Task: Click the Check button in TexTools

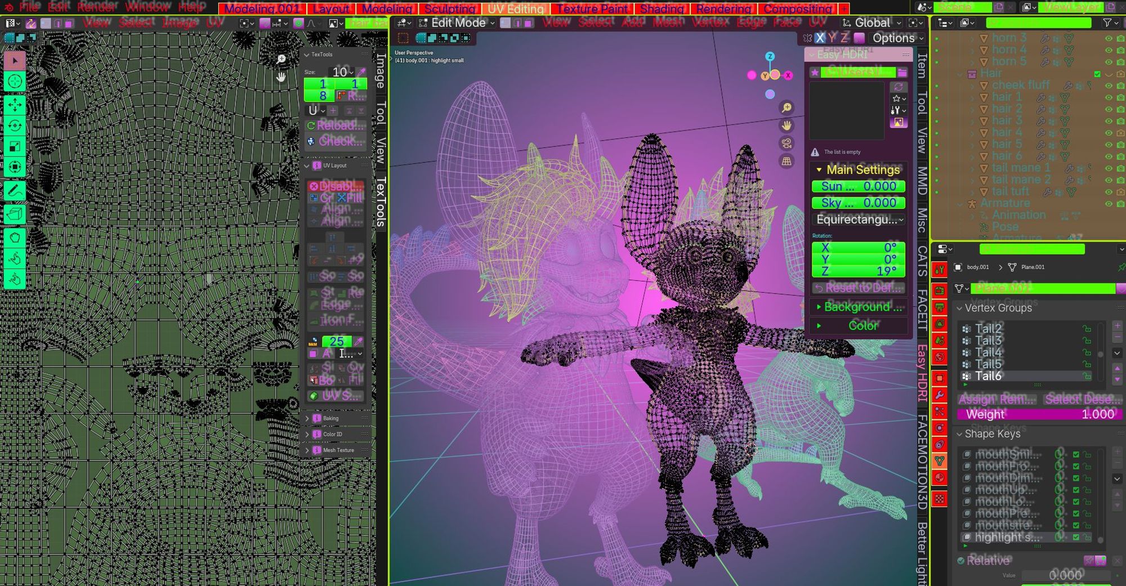Action: click(336, 141)
